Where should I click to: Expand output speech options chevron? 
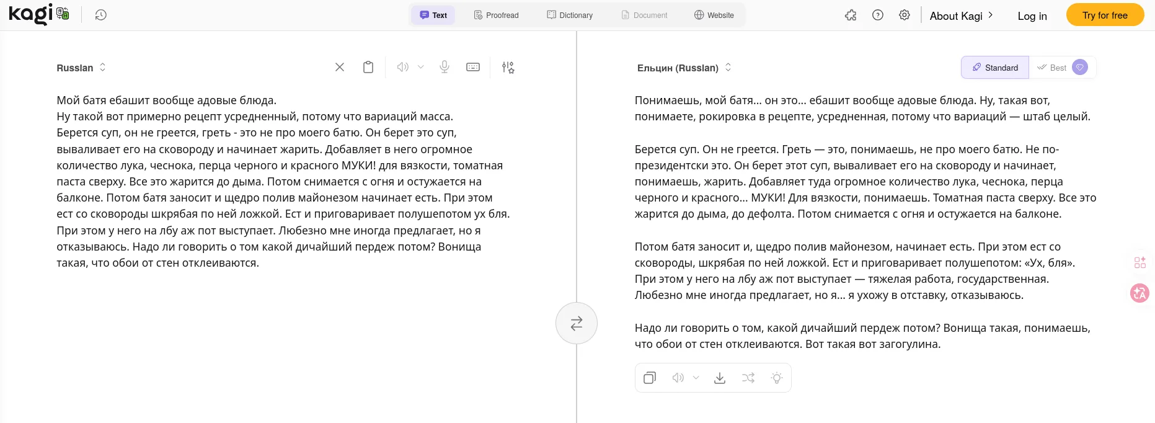(696, 378)
